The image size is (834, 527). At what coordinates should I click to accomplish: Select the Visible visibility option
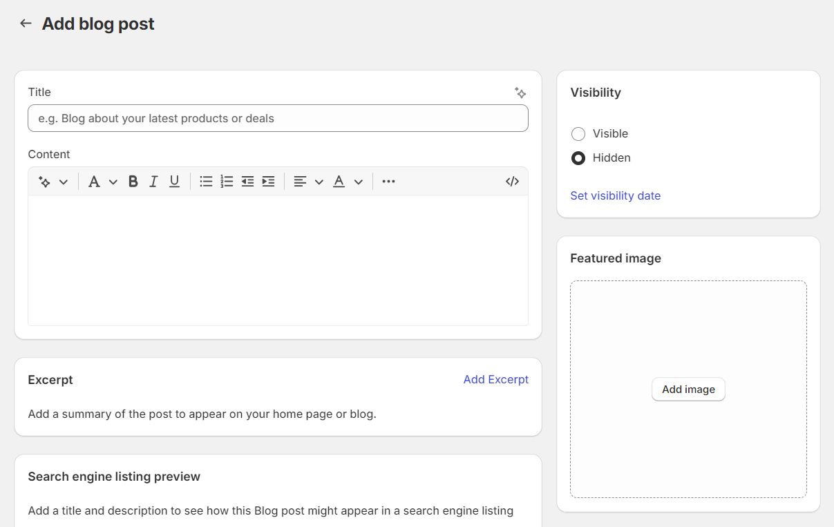pyautogui.click(x=578, y=133)
